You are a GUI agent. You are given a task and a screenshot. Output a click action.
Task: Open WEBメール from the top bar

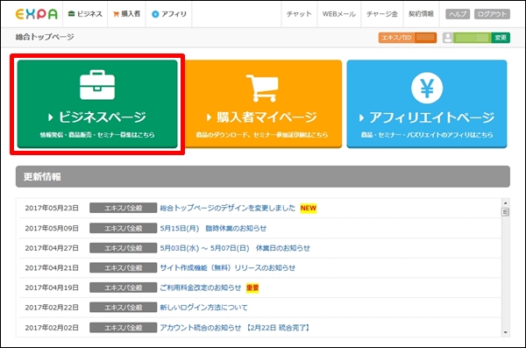click(338, 14)
